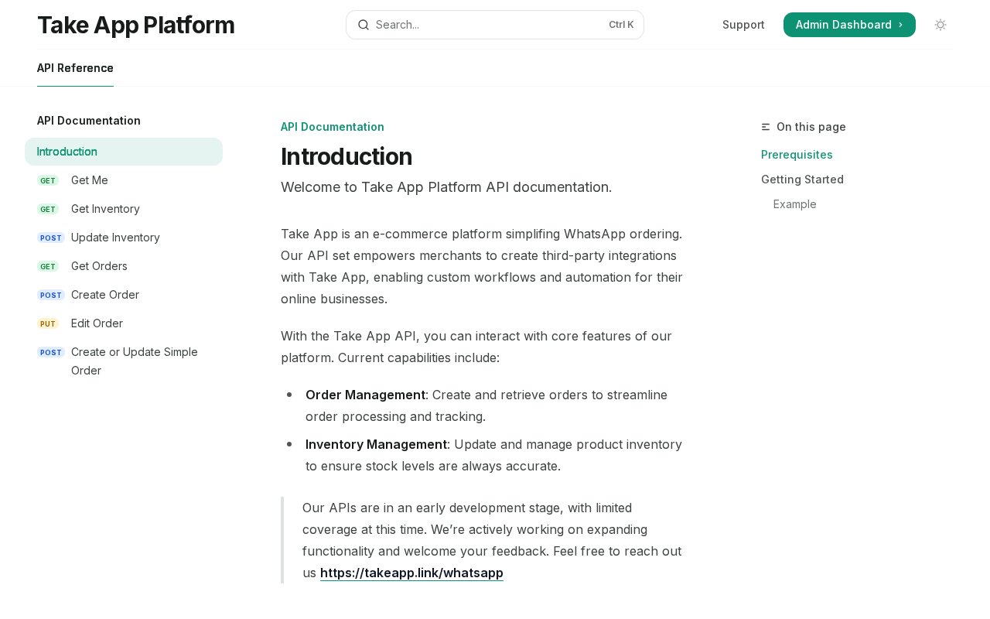Click the POST badge beside Create or Update Simple Order
The height and width of the screenshot is (619, 990).
51,352
